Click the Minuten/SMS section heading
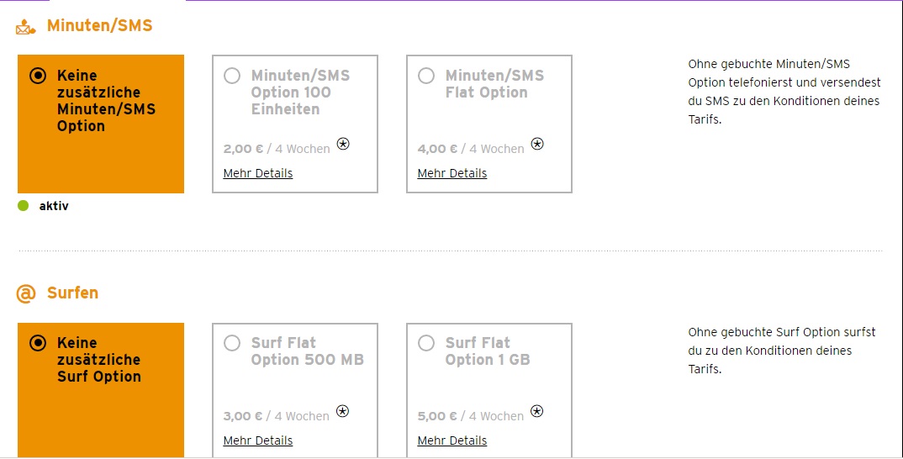903x459 pixels. point(100,26)
